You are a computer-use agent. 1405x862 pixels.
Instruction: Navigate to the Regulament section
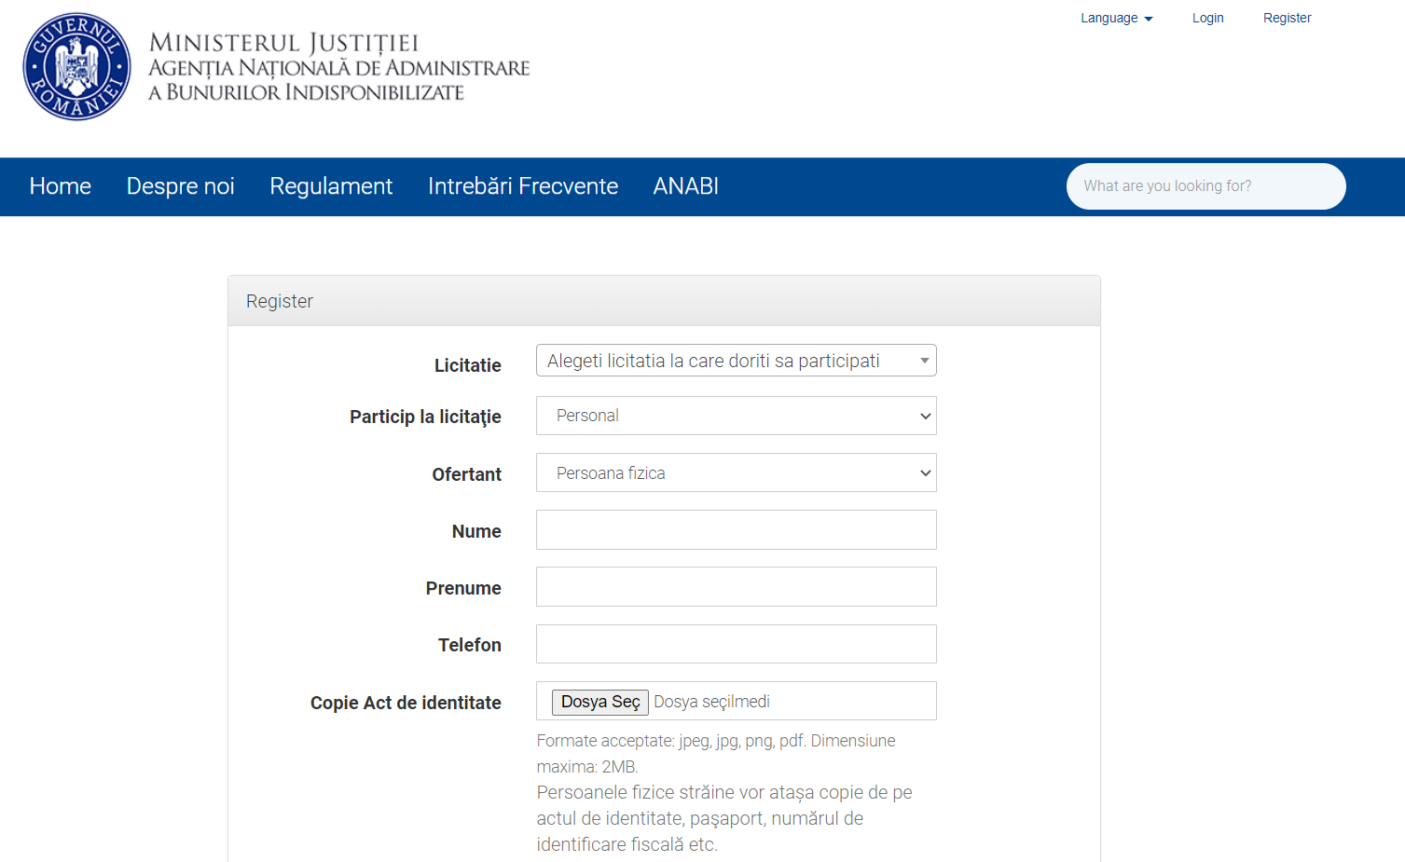point(331,186)
